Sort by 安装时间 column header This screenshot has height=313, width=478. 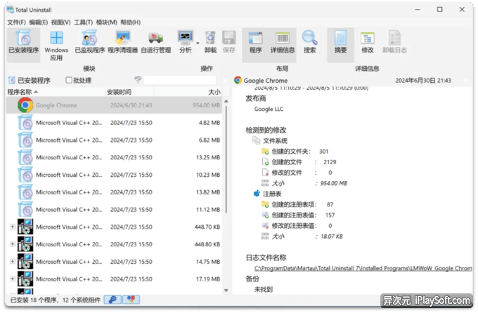pos(130,92)
